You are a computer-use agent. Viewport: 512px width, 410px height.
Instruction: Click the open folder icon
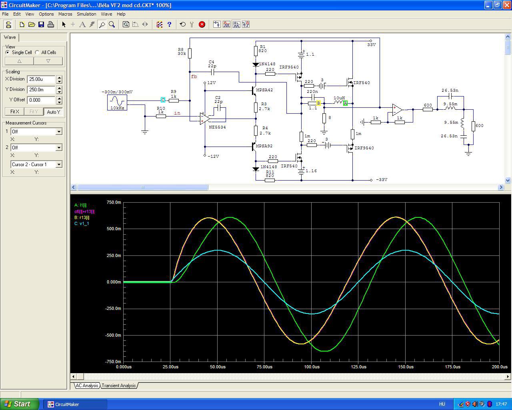coord(32,24)
